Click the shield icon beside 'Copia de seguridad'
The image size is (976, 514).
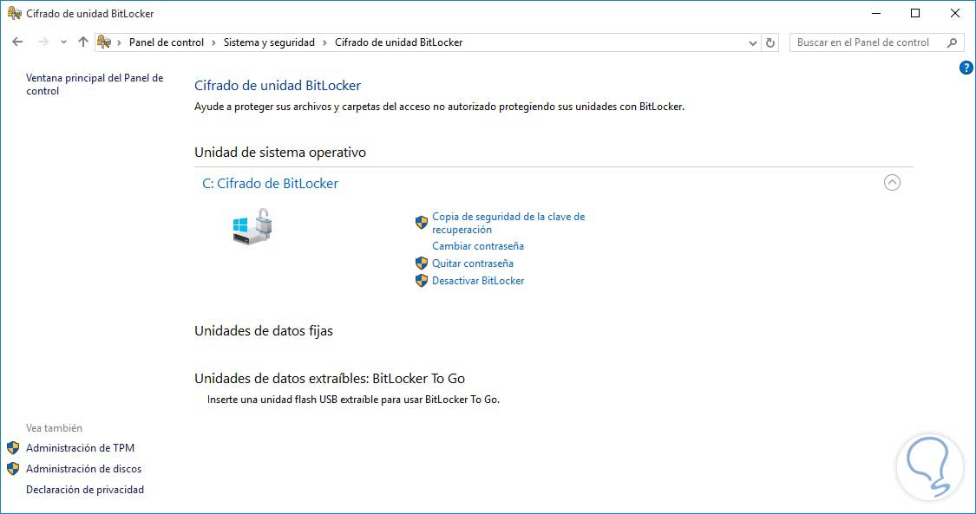pos(422,223)
